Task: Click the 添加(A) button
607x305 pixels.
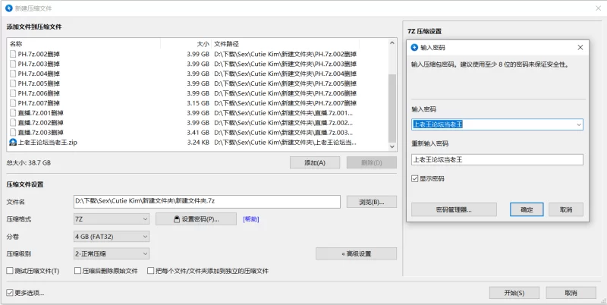Action: coord(315,163)
